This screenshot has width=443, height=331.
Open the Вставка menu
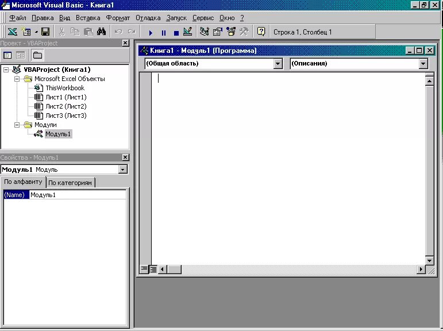[x=88, y=18]
